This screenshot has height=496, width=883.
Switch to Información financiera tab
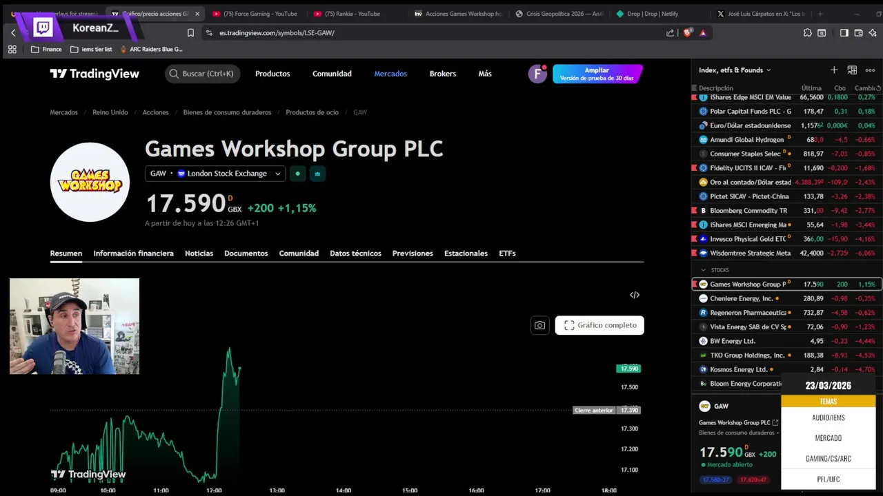point(133,254)
